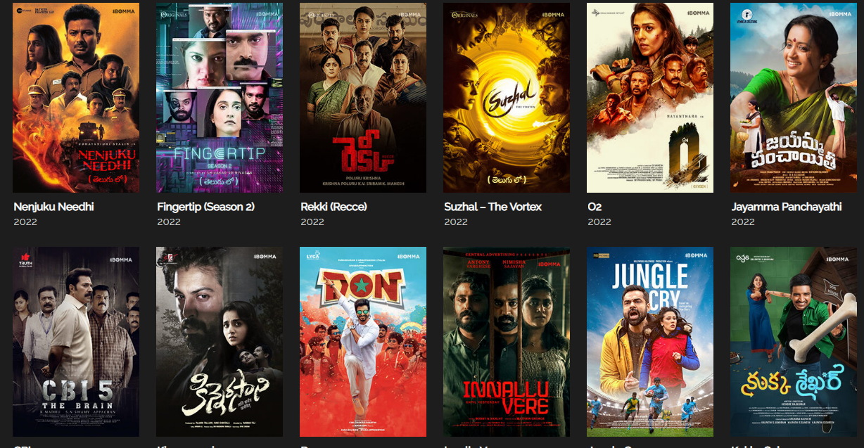This screenshot has width=864, height=448.
Task: Open the Nenjuku Needhi movie poster
Action: [76, 98]
